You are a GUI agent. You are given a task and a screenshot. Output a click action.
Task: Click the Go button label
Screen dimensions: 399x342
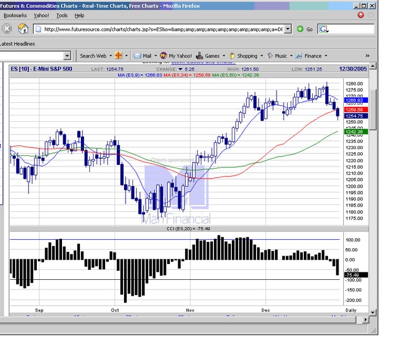pyautogui.click(x=310, y=30)
